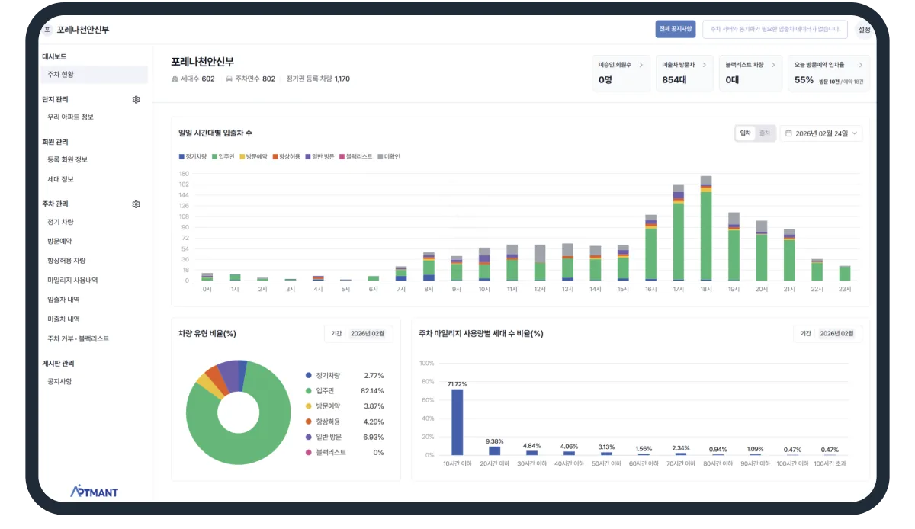Click the 포레나천안신부 site avatar icon

[x=47, y=30]
